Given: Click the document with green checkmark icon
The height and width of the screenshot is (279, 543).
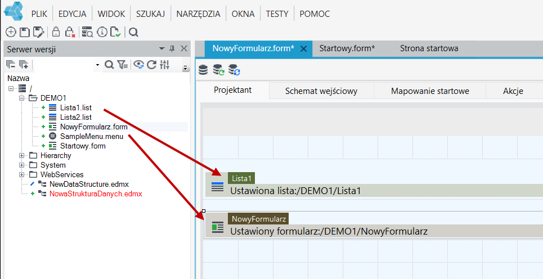Looking at the screenshot, I should pyautogui.click(x=115, y=32).
